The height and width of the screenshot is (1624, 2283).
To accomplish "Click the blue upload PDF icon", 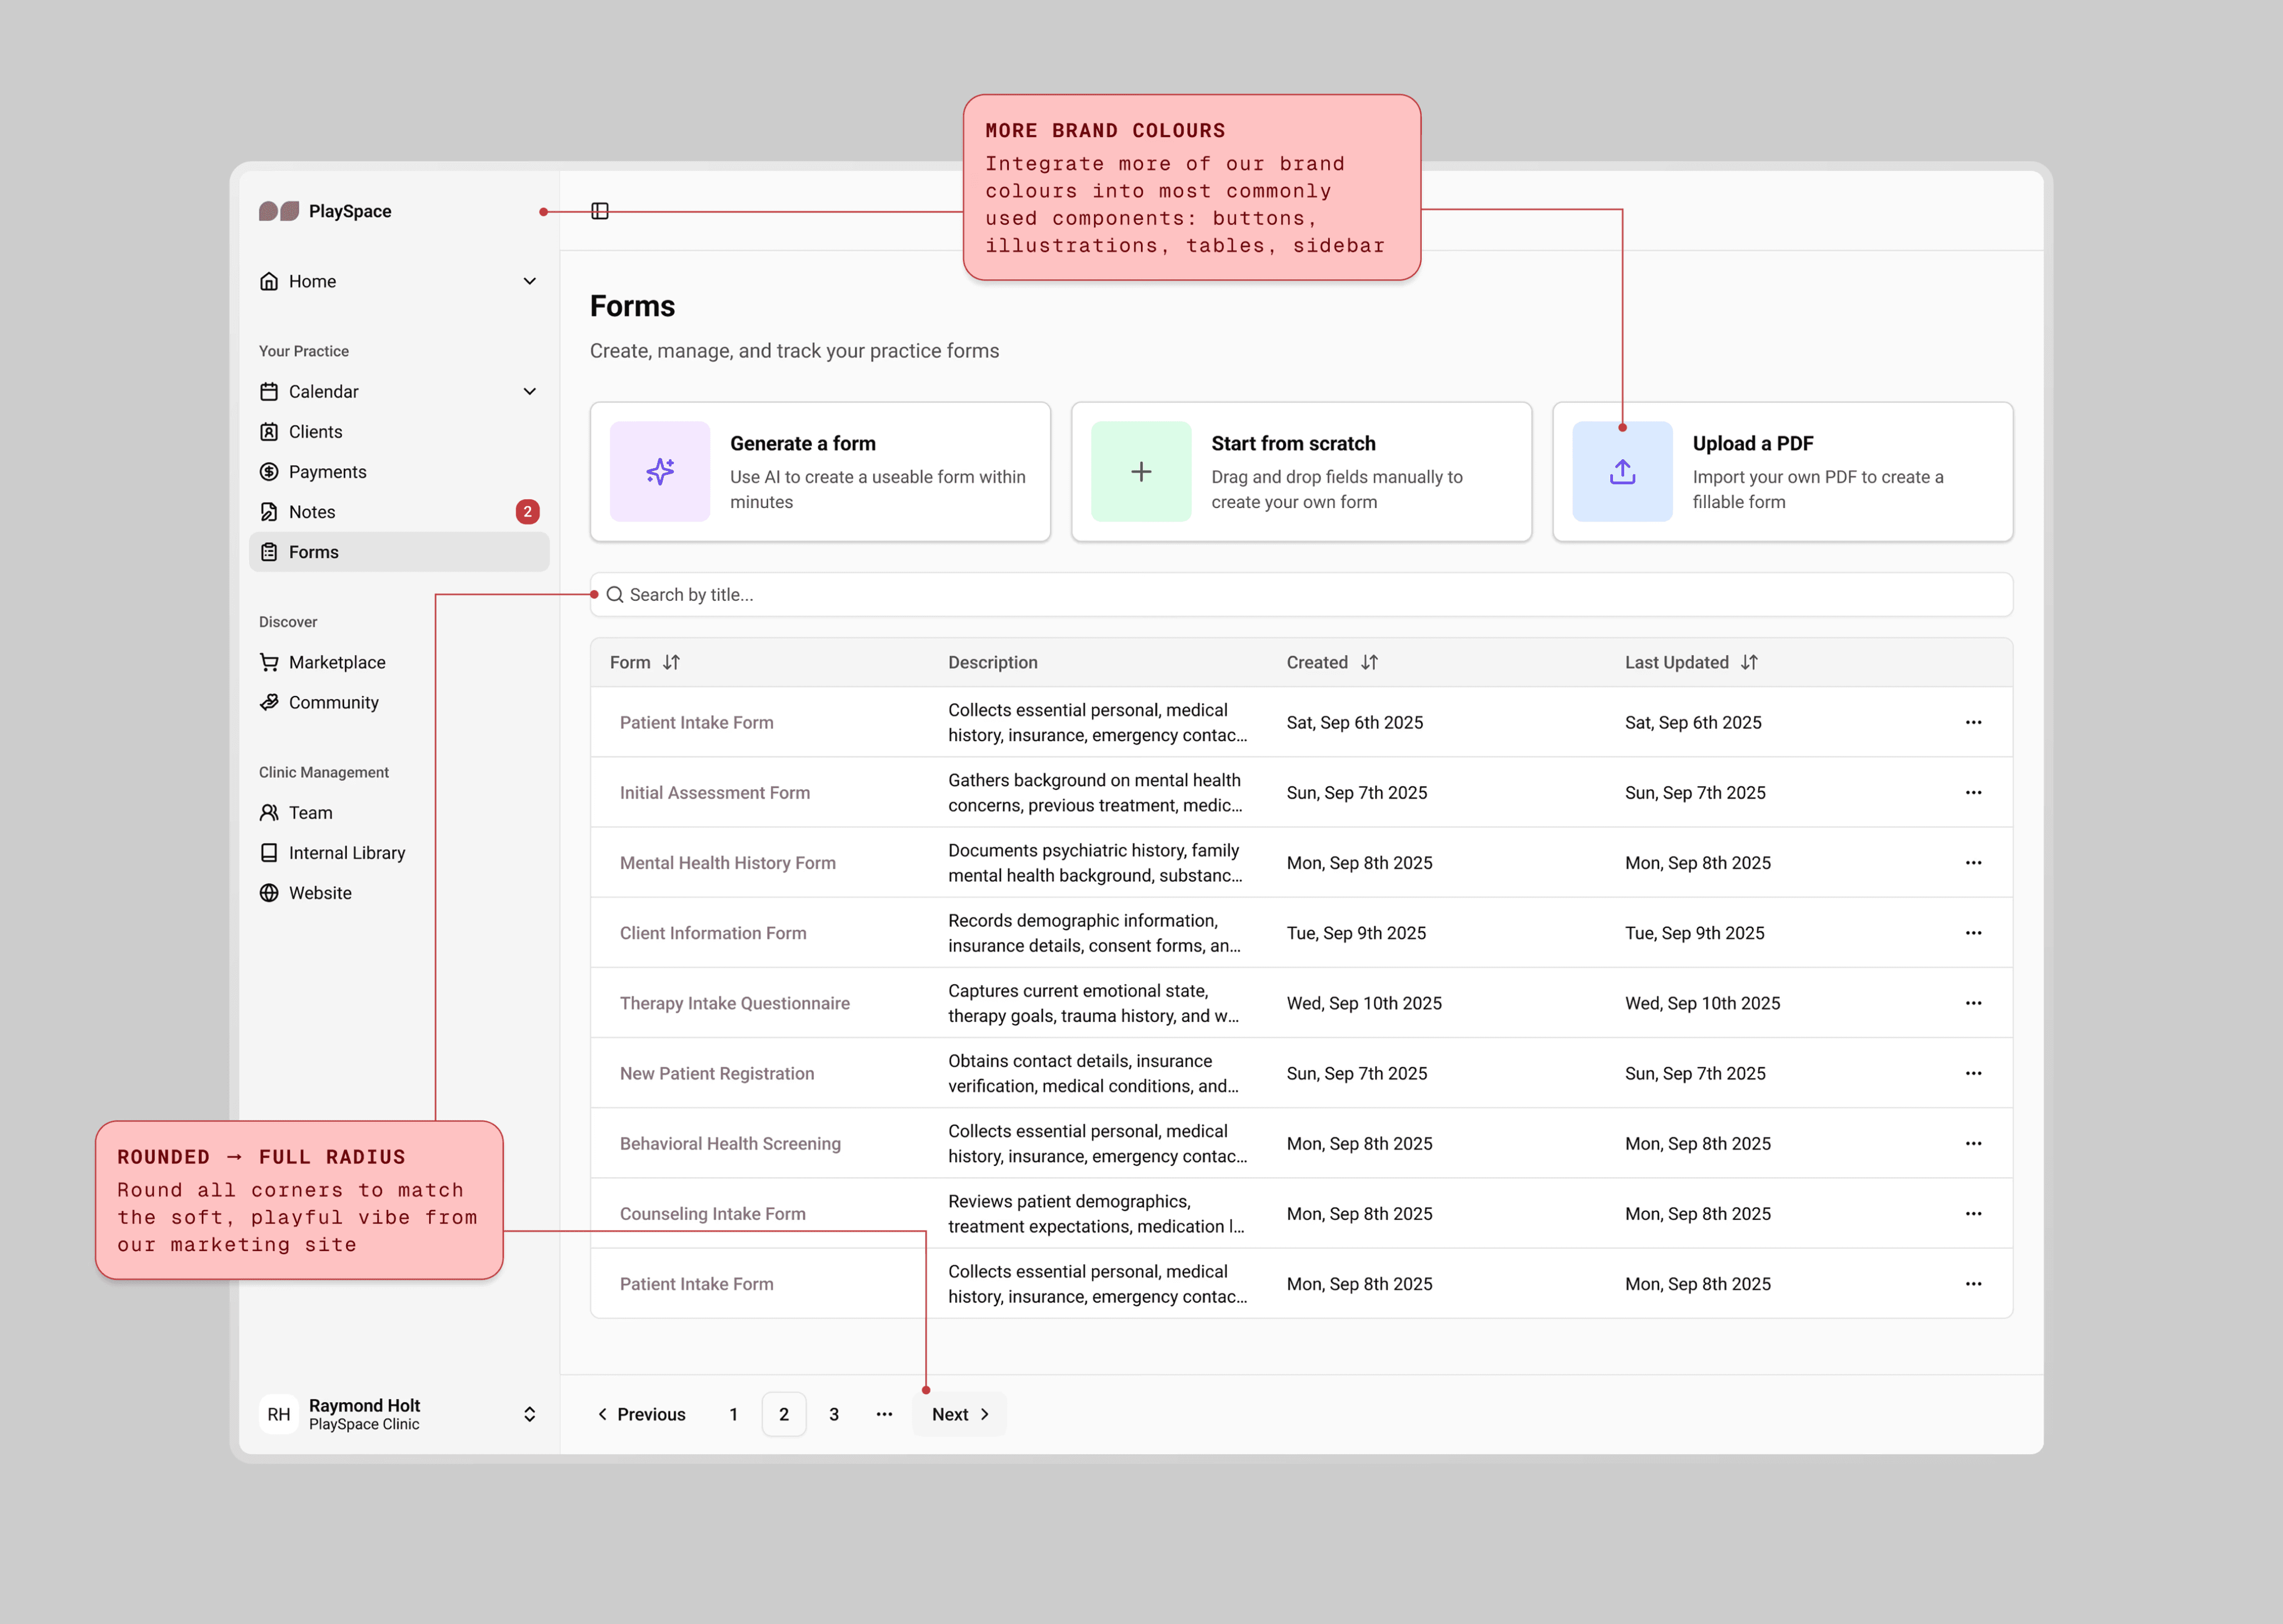I will (1622, 471).
